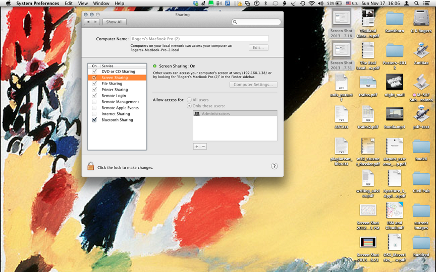Open the Edit menu
This screenshot has height=272, width=436.
click(x=69, y=4)
